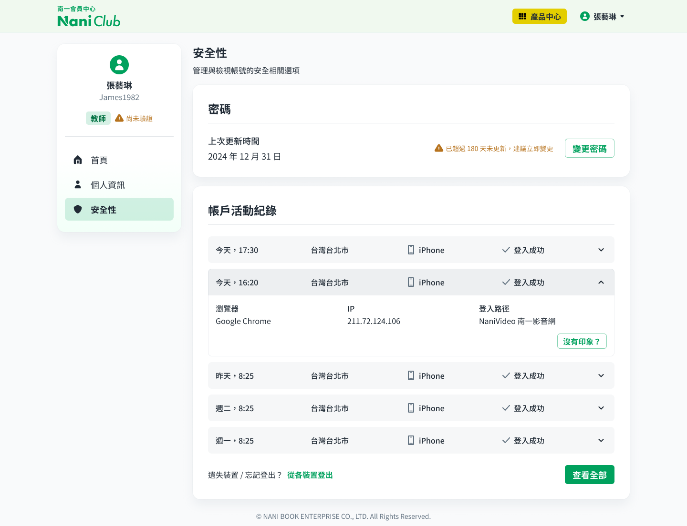The height and width of the screenshot is (526, 687).
Task: Collapse the 今天 16:20 activity record
Action: [601, 282]
